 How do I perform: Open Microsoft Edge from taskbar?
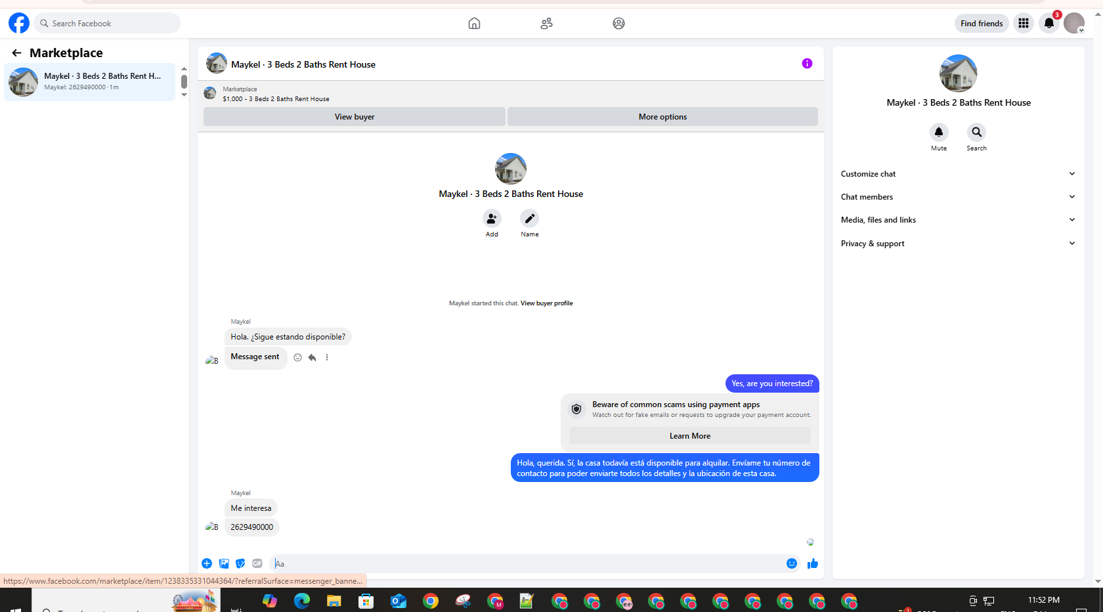tap(302, 601)
